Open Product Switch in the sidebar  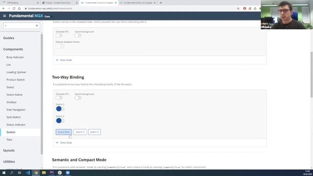pos(16,80)
